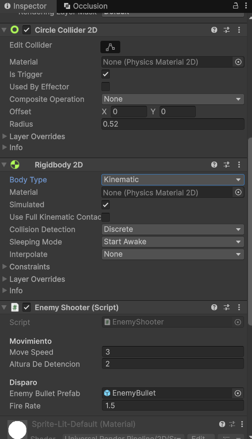The height and width of the screenshot is (439, 252).
Task: Pick Enemy Bullet Prefab via object picker
Action: point(238,393)
